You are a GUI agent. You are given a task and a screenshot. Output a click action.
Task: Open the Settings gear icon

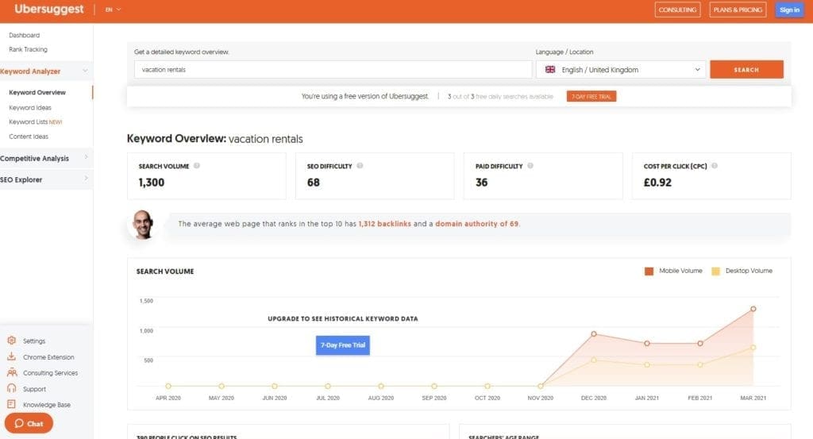(x=11, y=341)
